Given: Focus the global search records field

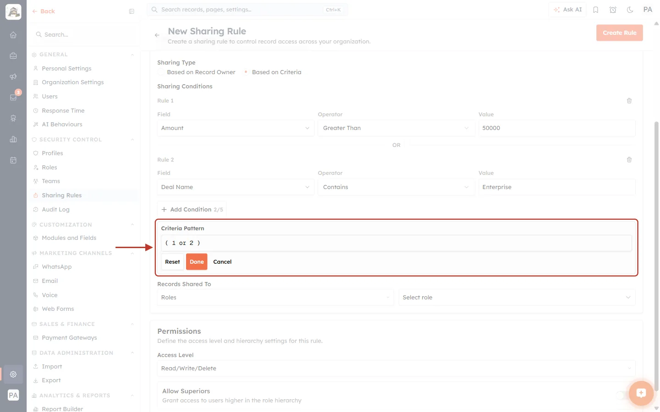Looking at the screenshot, I should [x=247, y=10].
